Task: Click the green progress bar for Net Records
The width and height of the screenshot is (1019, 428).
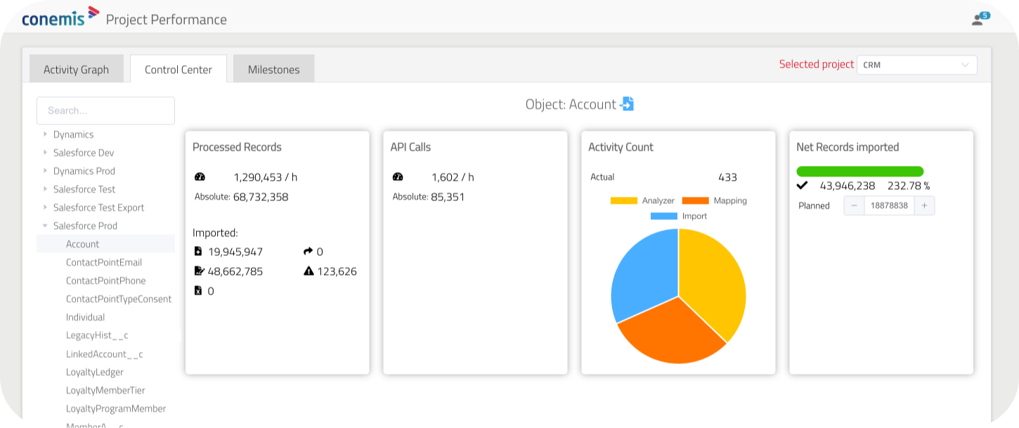Action: tap(859, 171)
